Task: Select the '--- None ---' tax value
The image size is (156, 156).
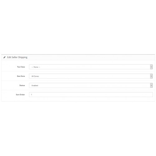Action: tap(36, 67)
